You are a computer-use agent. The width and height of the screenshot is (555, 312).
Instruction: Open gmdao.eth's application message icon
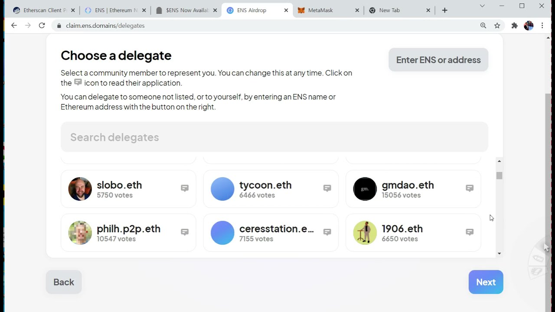(x=470, y=188)
